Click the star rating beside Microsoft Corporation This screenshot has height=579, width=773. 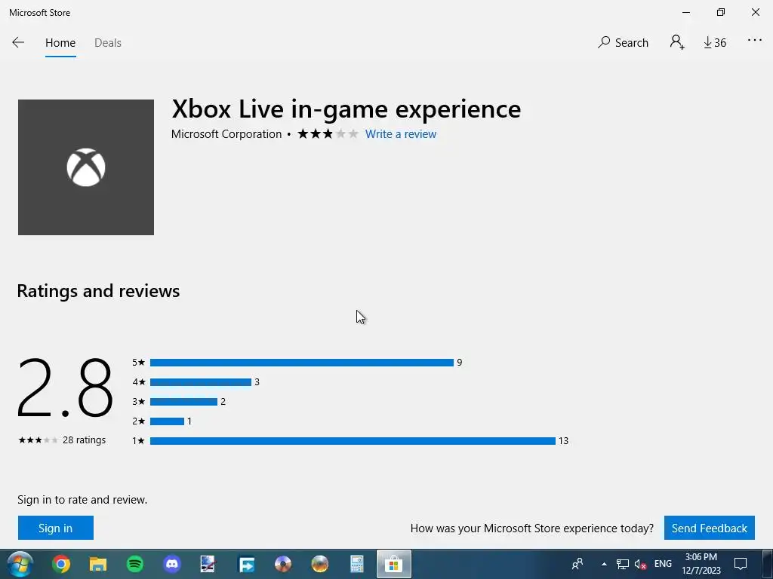pyautogui.click(x=328, y=134)
